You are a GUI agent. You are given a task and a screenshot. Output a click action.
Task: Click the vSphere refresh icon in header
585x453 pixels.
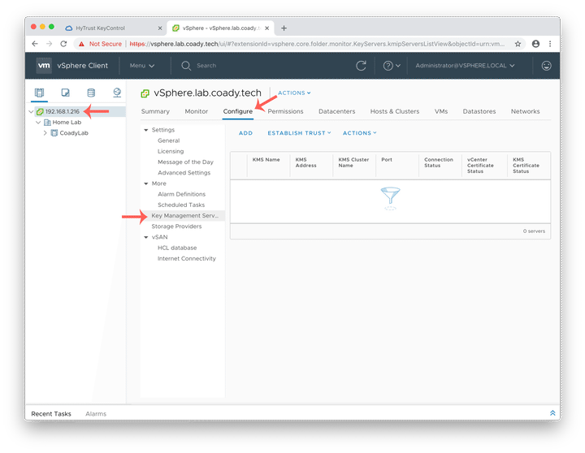tap(361, 66)
